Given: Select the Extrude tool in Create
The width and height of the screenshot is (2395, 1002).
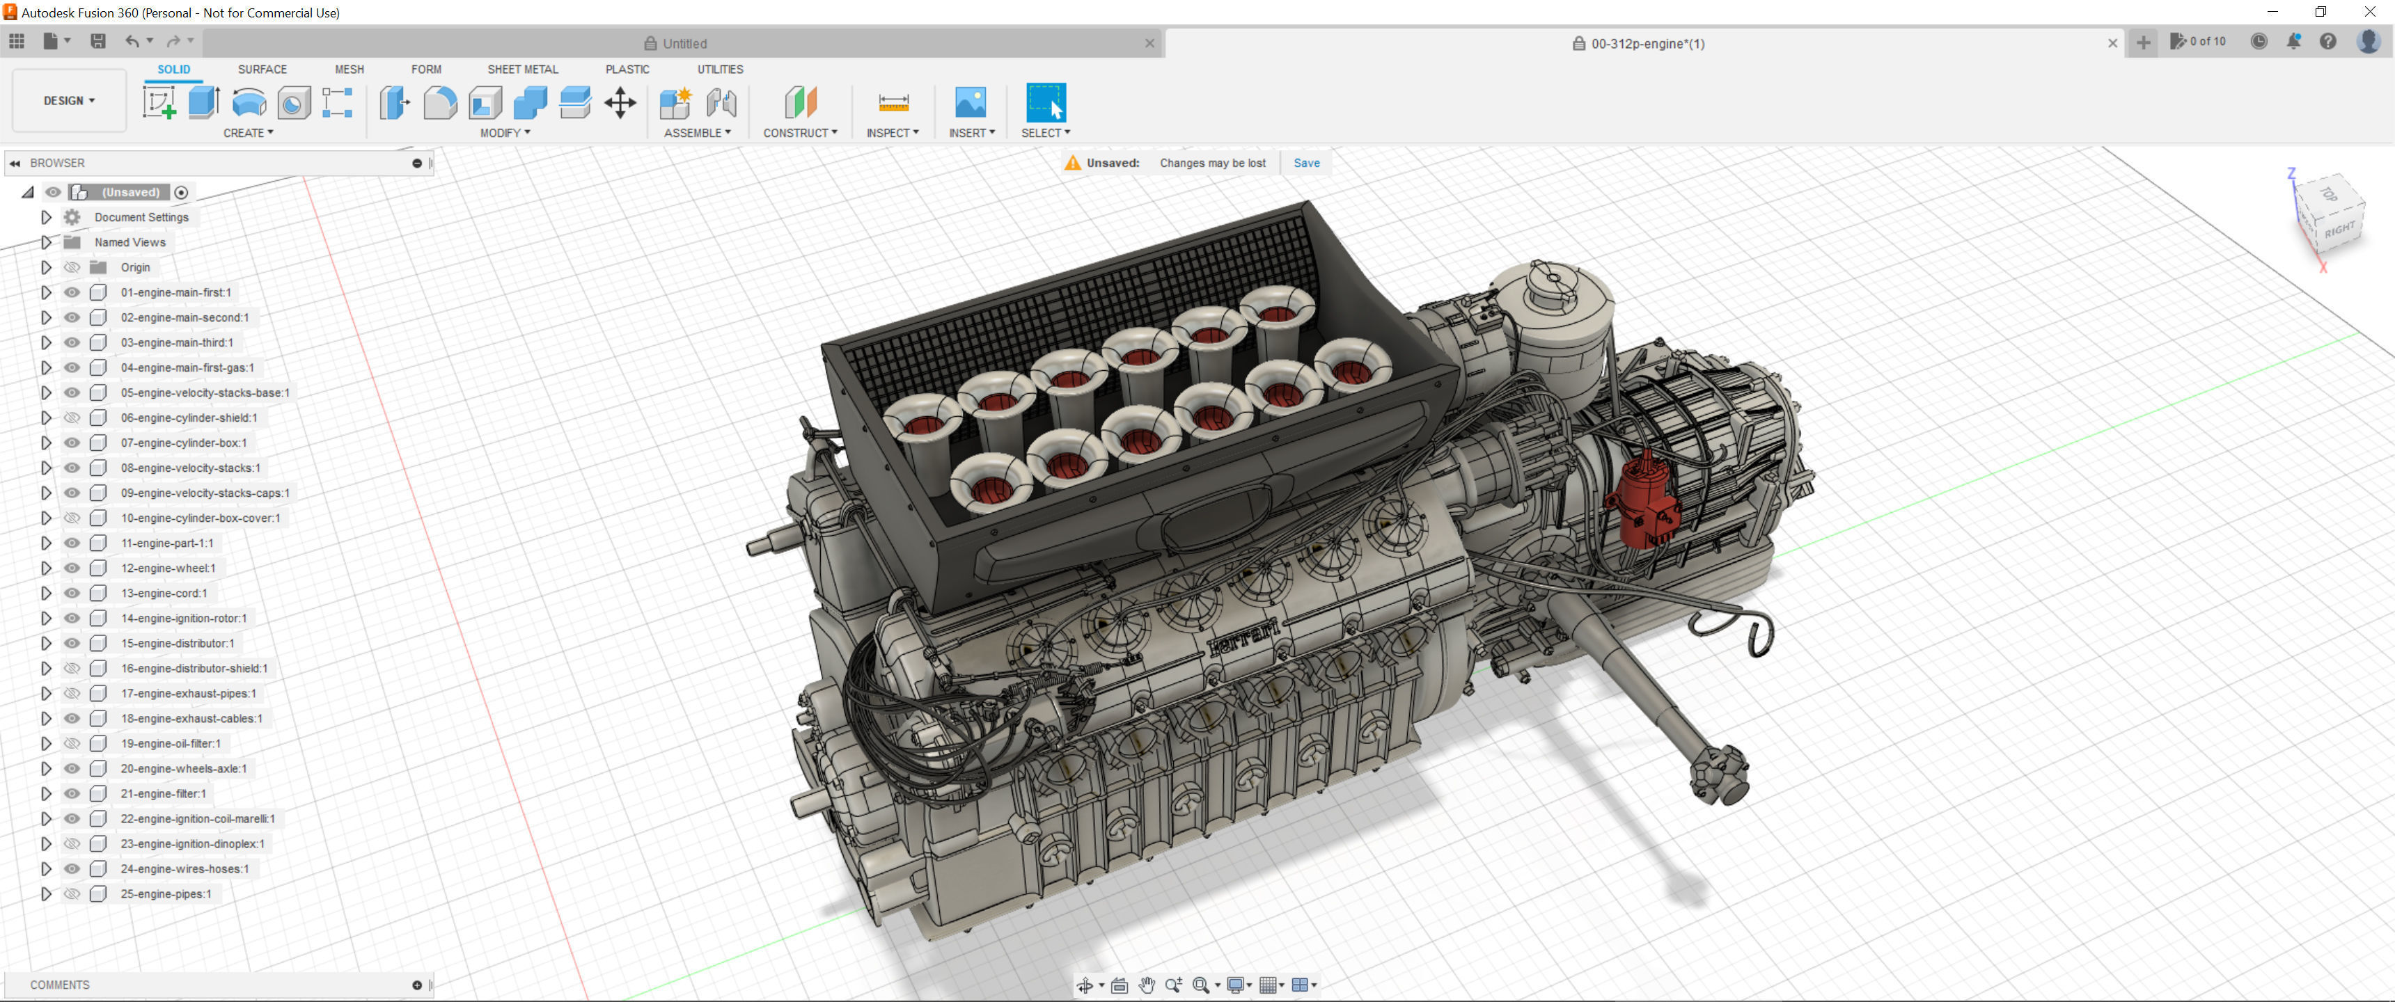Looking at the screenshot, I should (x=203, y=102).
